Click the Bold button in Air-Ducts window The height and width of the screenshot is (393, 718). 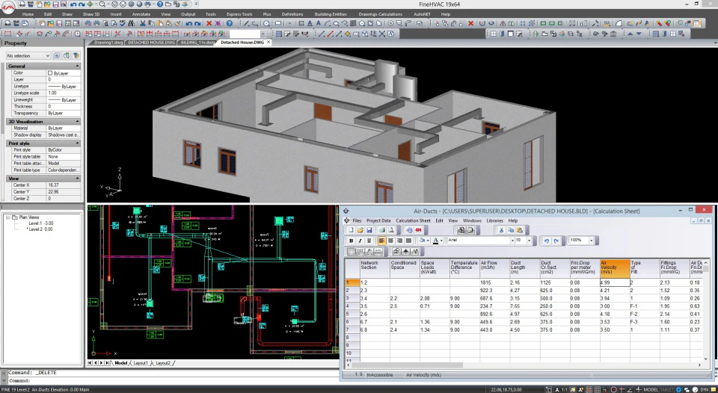(351, 241)
